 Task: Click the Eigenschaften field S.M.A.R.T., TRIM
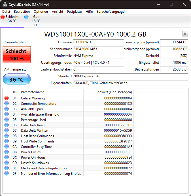click(130, 83)
